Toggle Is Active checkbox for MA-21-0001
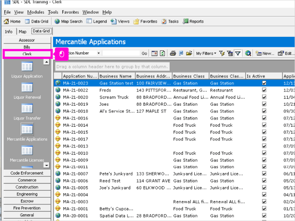295x221 pixels. (264, 209)
